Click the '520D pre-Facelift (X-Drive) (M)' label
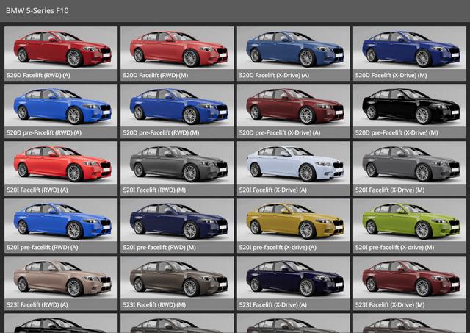This screenshot has width=470, height=333. (x=397, y=132)
